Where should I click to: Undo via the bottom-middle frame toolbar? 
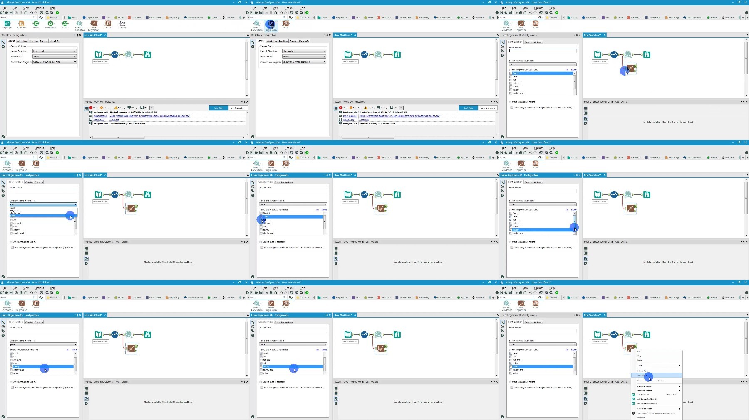(281, 292)
